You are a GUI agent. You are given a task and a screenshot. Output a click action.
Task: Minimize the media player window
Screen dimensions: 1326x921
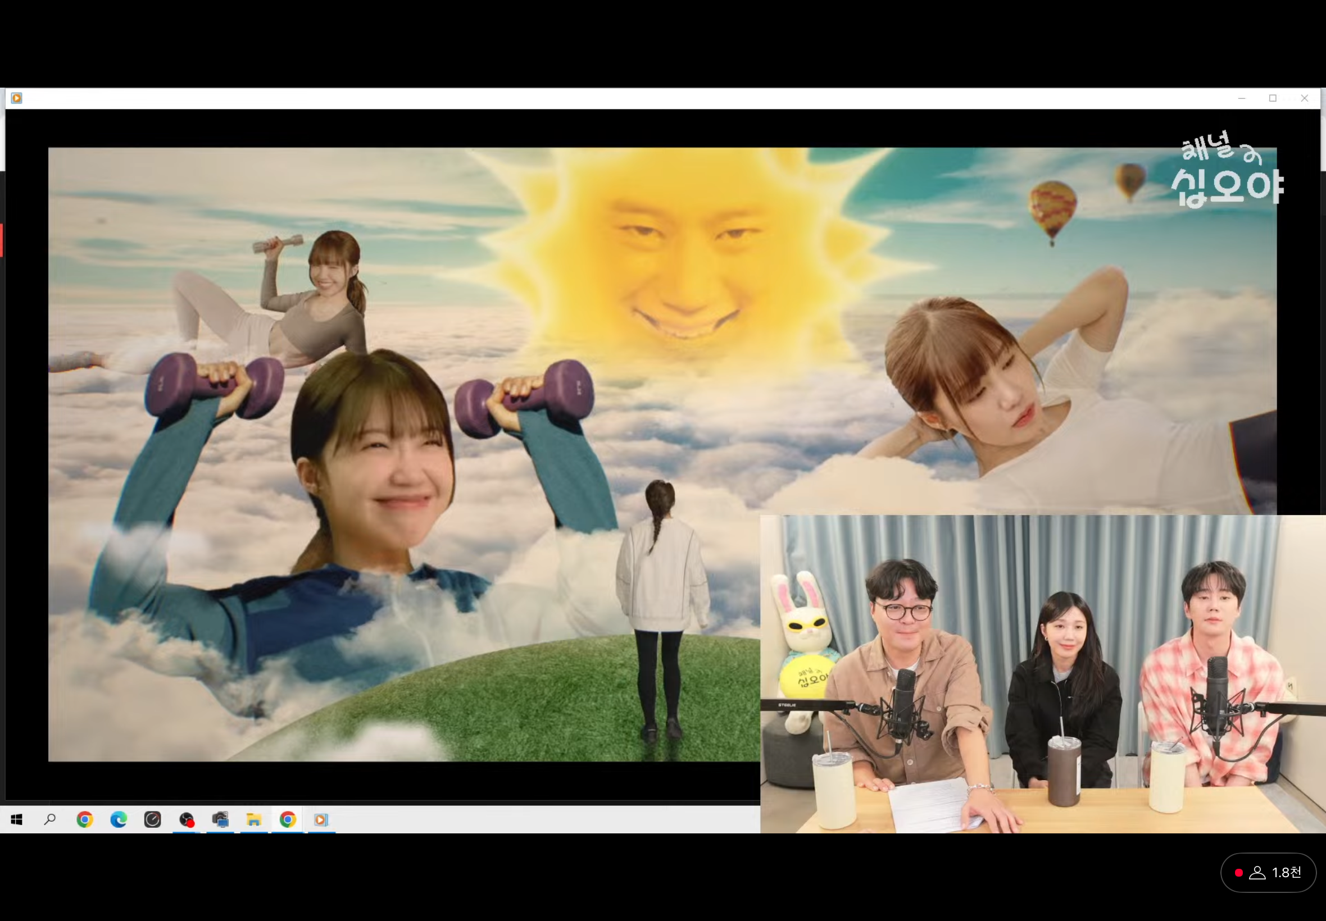click(x=1242, y=98)
